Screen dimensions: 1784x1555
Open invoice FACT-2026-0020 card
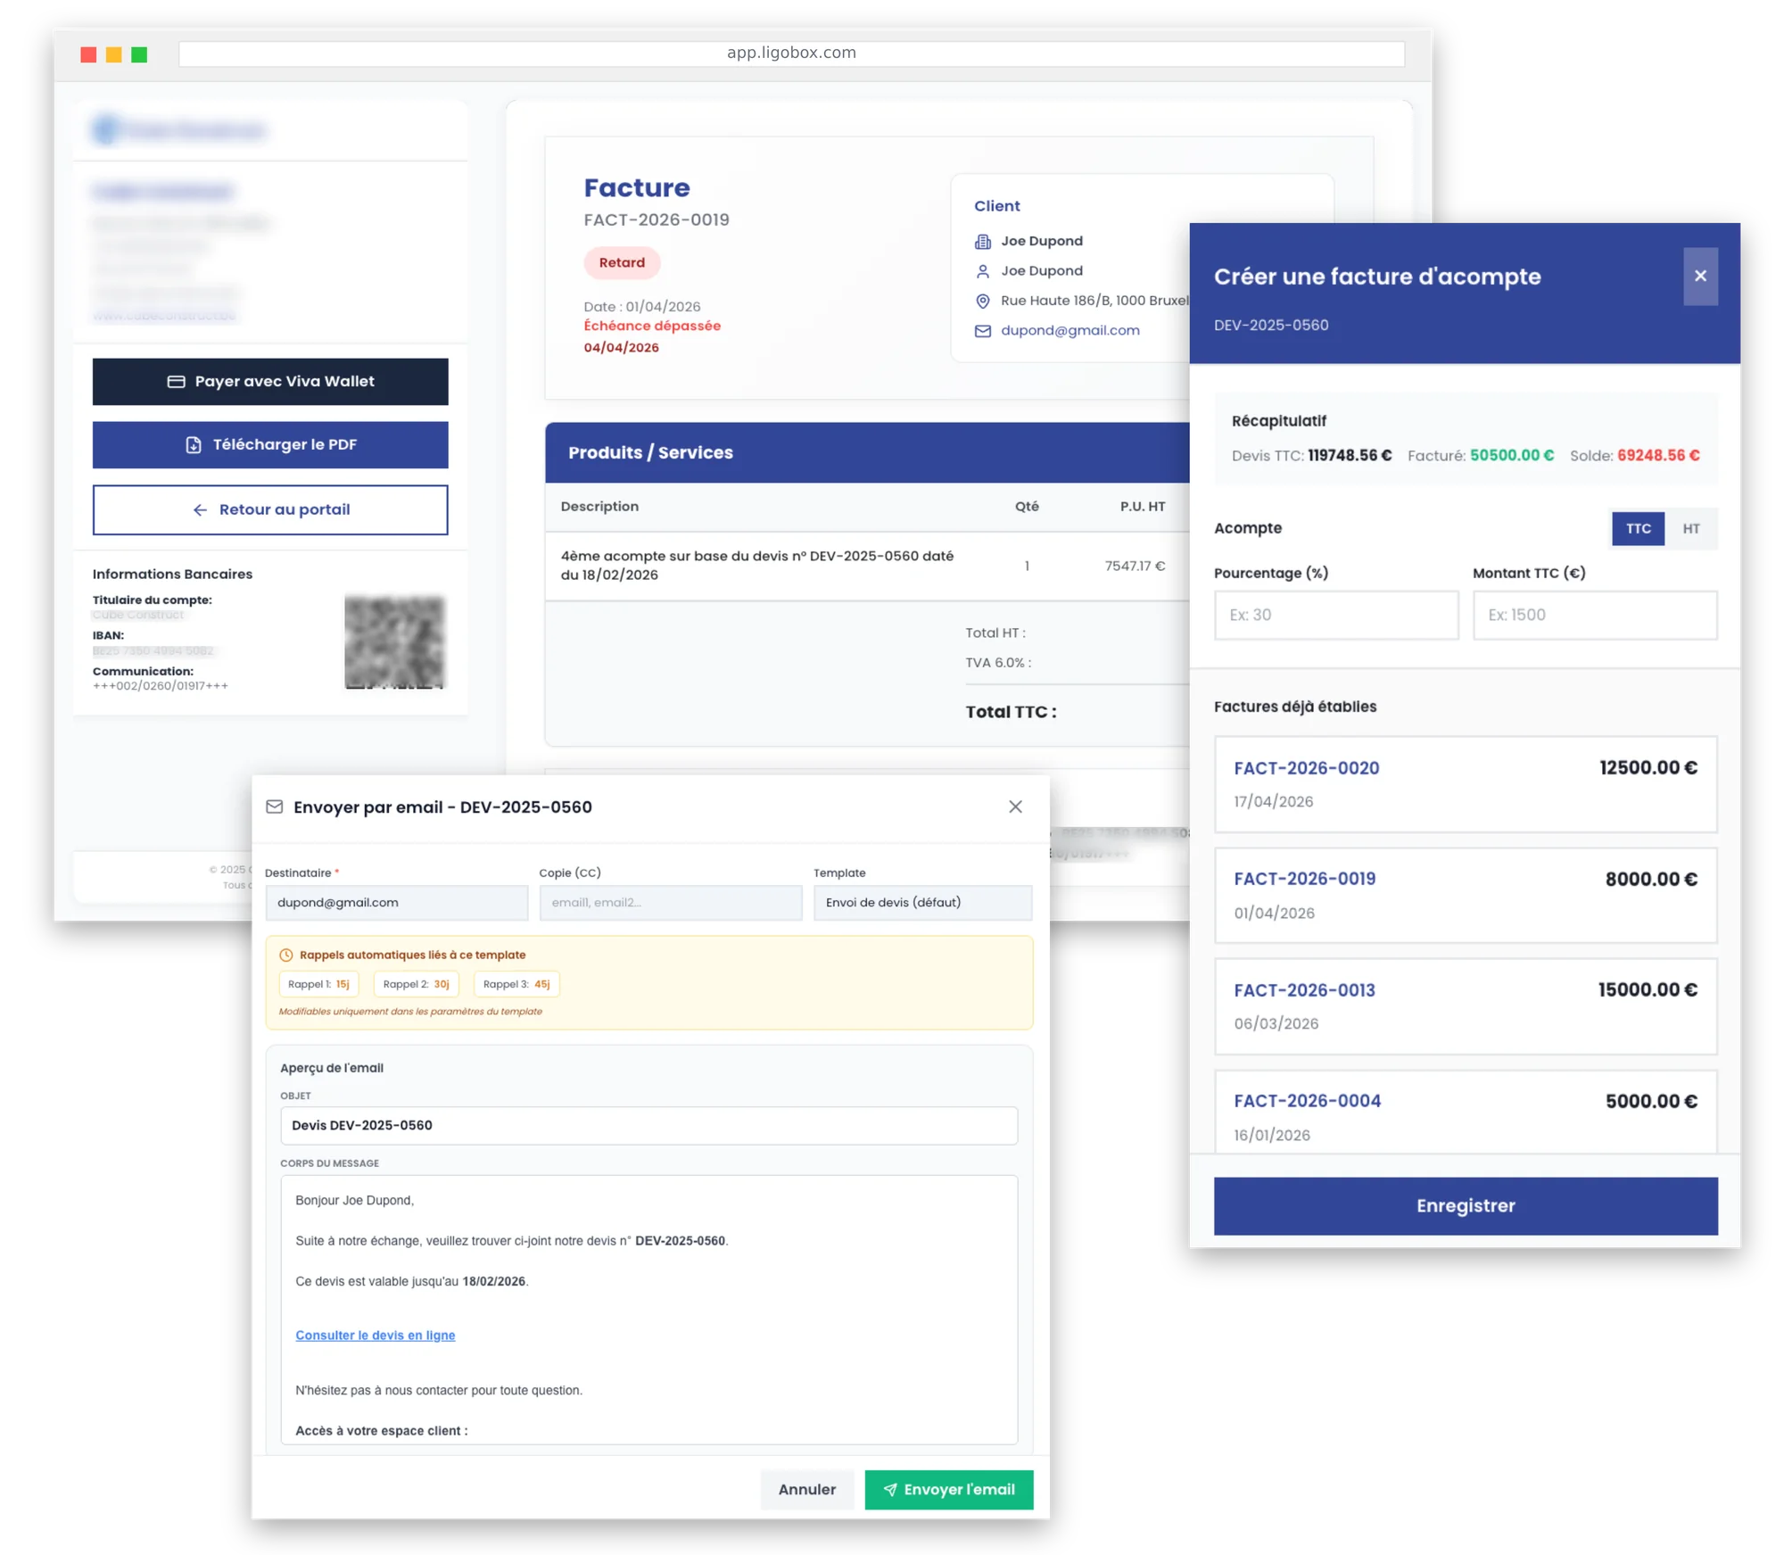pyautogui.click(x=1466, y=784)
